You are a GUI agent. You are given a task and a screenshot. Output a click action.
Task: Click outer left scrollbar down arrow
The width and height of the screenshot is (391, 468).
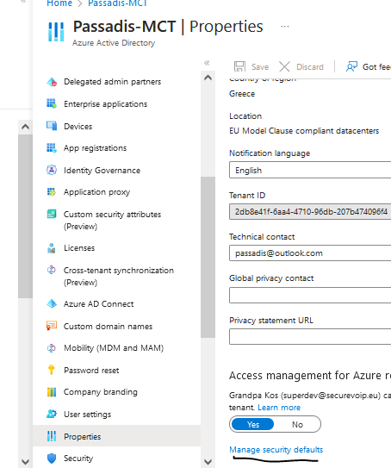click(x=25, y=462)
